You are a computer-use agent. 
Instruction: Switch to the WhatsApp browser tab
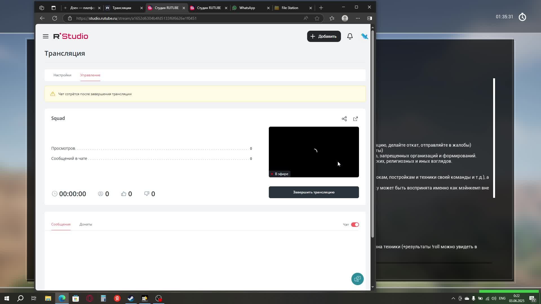pos(247,8)
